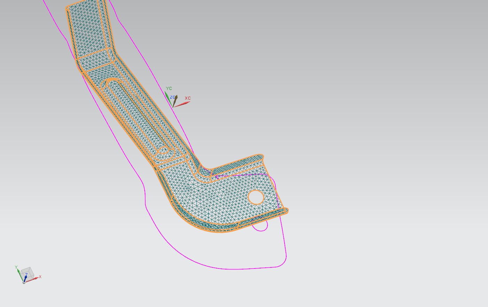
Task: Click the XC axis of the WCS triad
Action: point(182,104)
